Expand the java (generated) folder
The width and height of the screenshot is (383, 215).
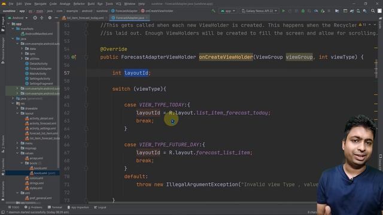(13, 98)
